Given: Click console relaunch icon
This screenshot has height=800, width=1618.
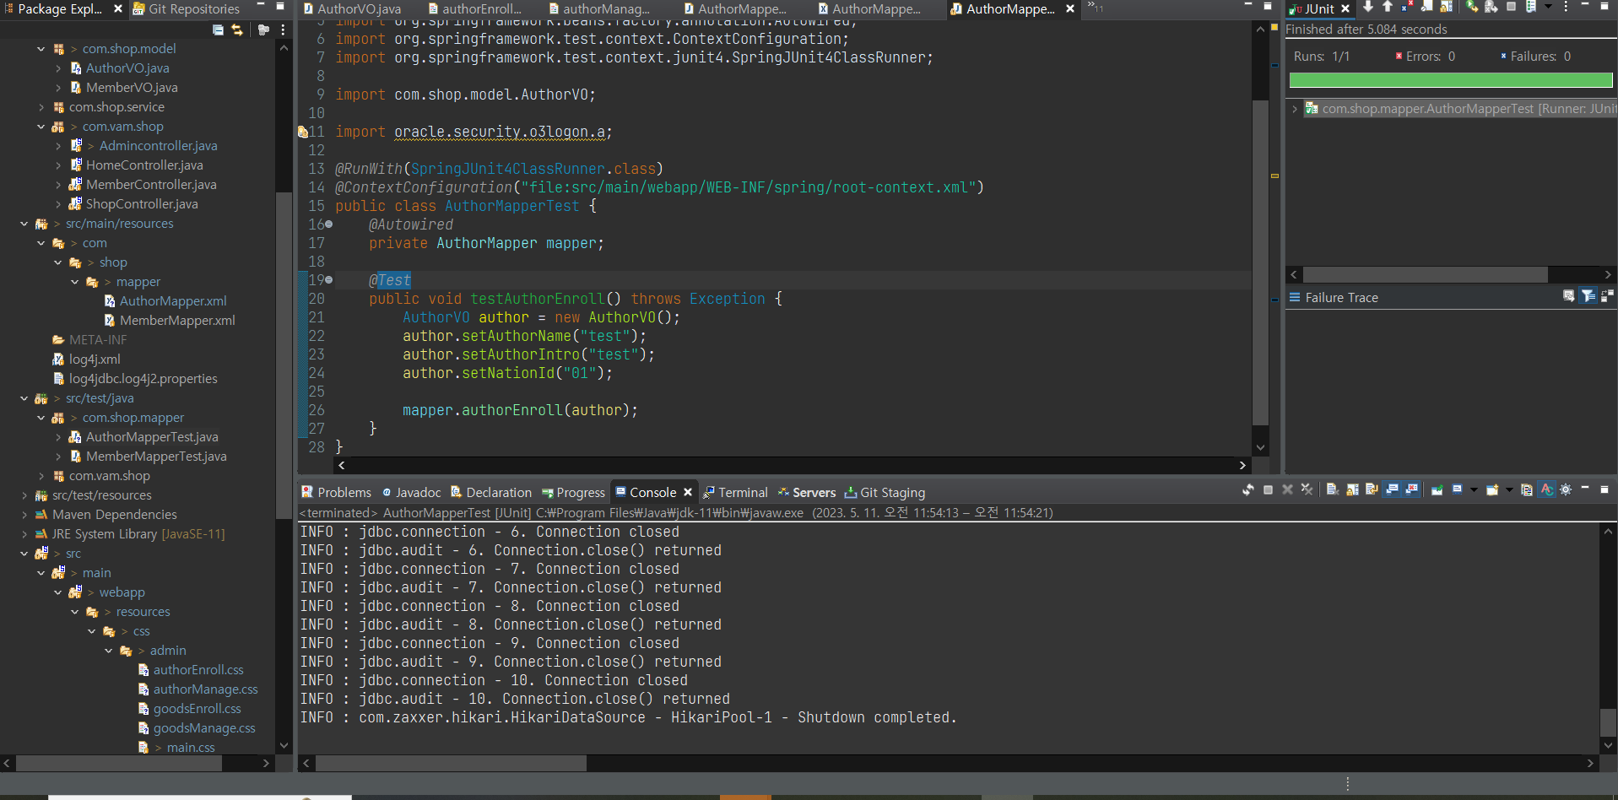Looking at the screenshot, I should click(x=1248, y=489).
